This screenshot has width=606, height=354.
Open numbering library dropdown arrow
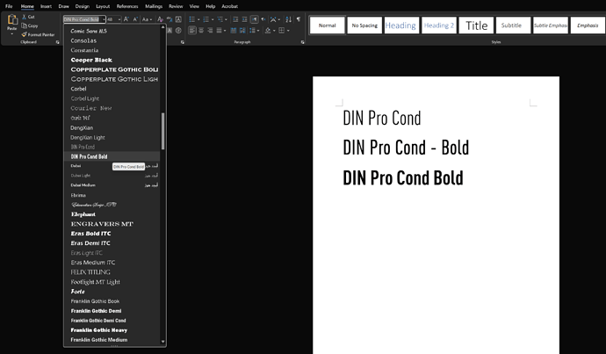point(213,19)
